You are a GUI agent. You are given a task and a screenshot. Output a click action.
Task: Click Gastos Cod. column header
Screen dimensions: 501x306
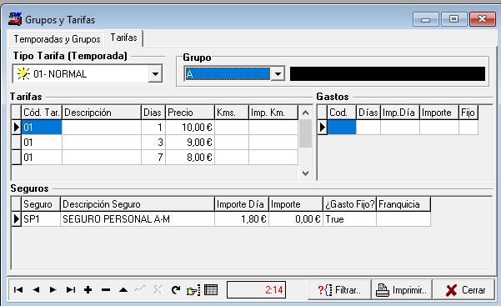342,113
